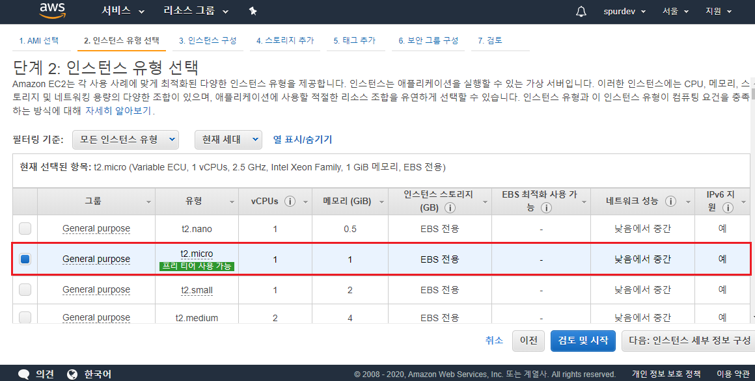Click the 검토 및 시작 button
The image size is (755, 381).
point(583,341)
